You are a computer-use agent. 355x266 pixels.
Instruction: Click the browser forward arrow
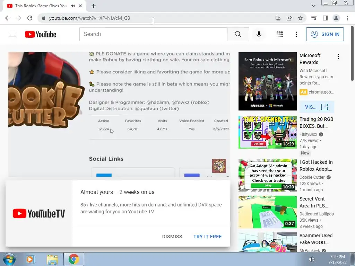(19, 18)
